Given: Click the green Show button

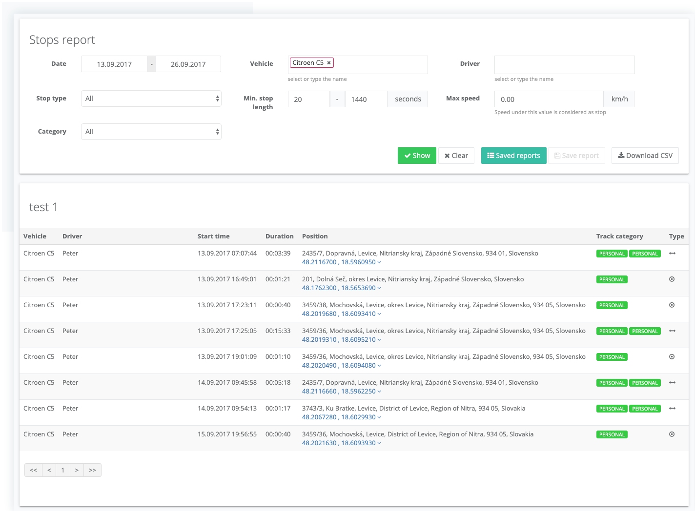Looking at the screenshot, I should [x=417, y=156].
